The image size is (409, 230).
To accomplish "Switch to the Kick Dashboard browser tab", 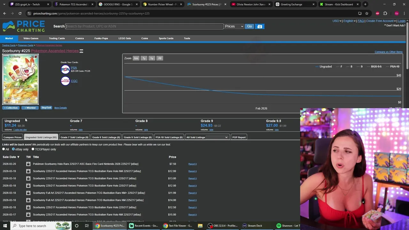I will click(339, 4).
